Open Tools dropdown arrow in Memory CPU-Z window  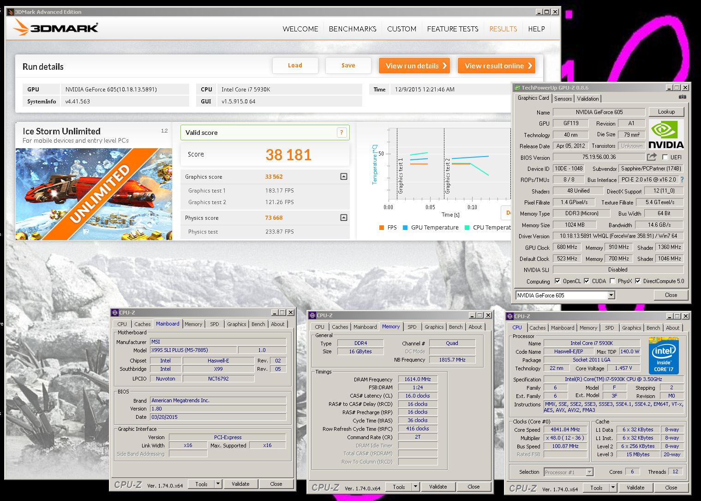[x=416, y=487]
